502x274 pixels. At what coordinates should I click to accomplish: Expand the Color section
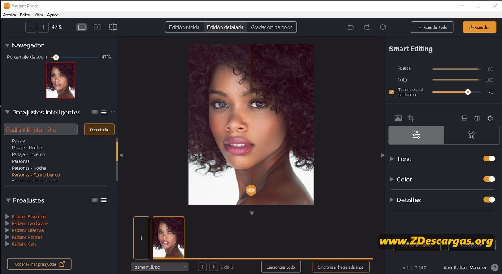pyautogui.click(x=391, y=179)
